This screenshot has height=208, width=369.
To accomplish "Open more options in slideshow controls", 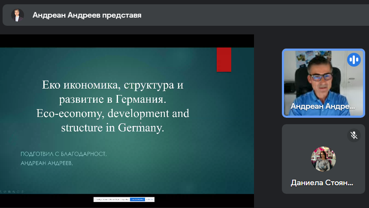I will 22,192.
